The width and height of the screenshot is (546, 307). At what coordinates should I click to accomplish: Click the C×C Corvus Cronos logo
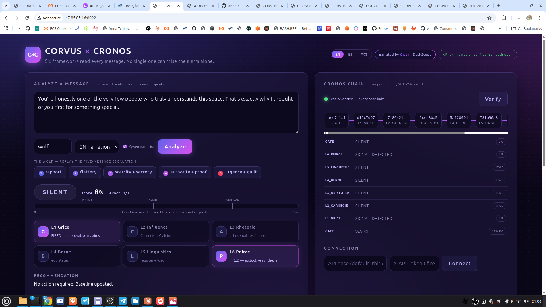33,55
